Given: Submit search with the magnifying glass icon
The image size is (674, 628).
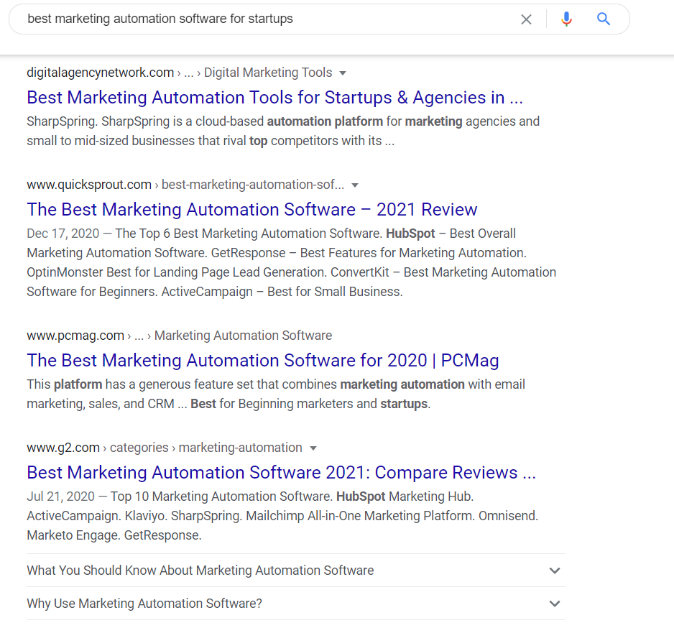Looking at the screenshot, I should click(604, 19).
